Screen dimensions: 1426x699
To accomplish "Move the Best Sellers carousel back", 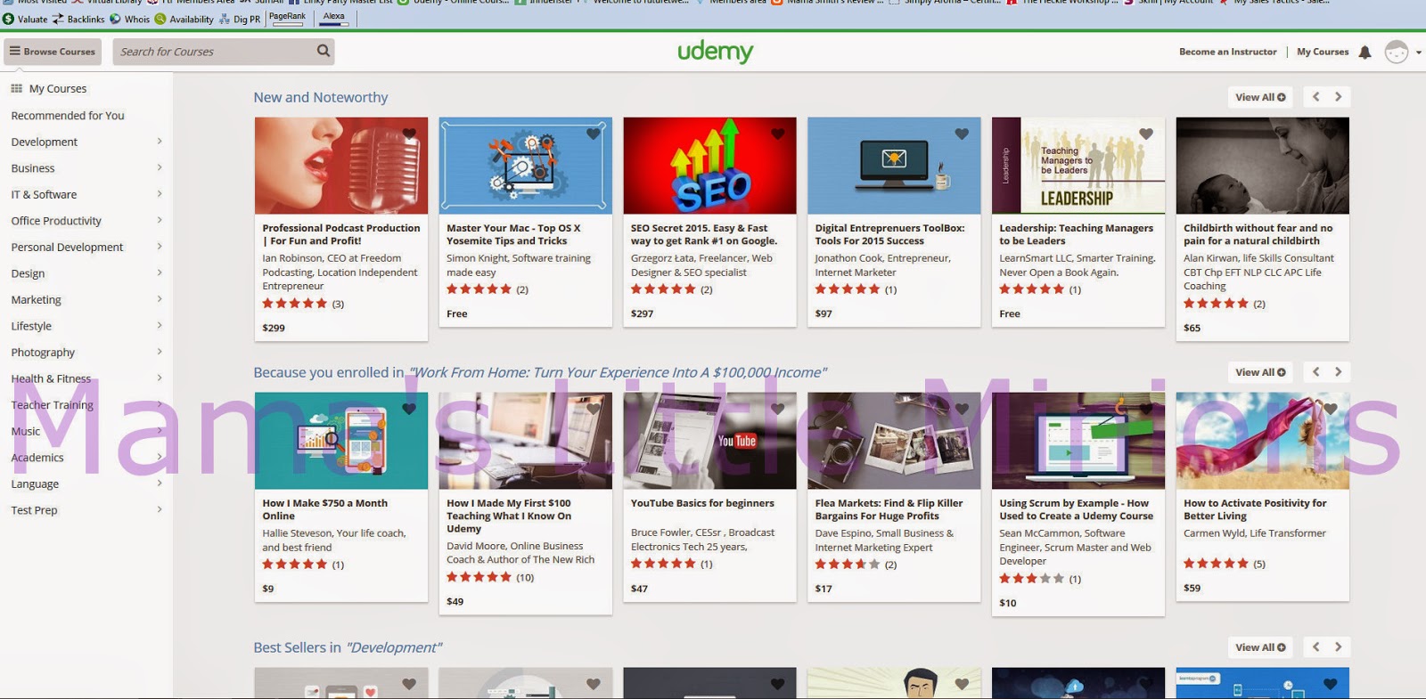I will [1315, 647].
